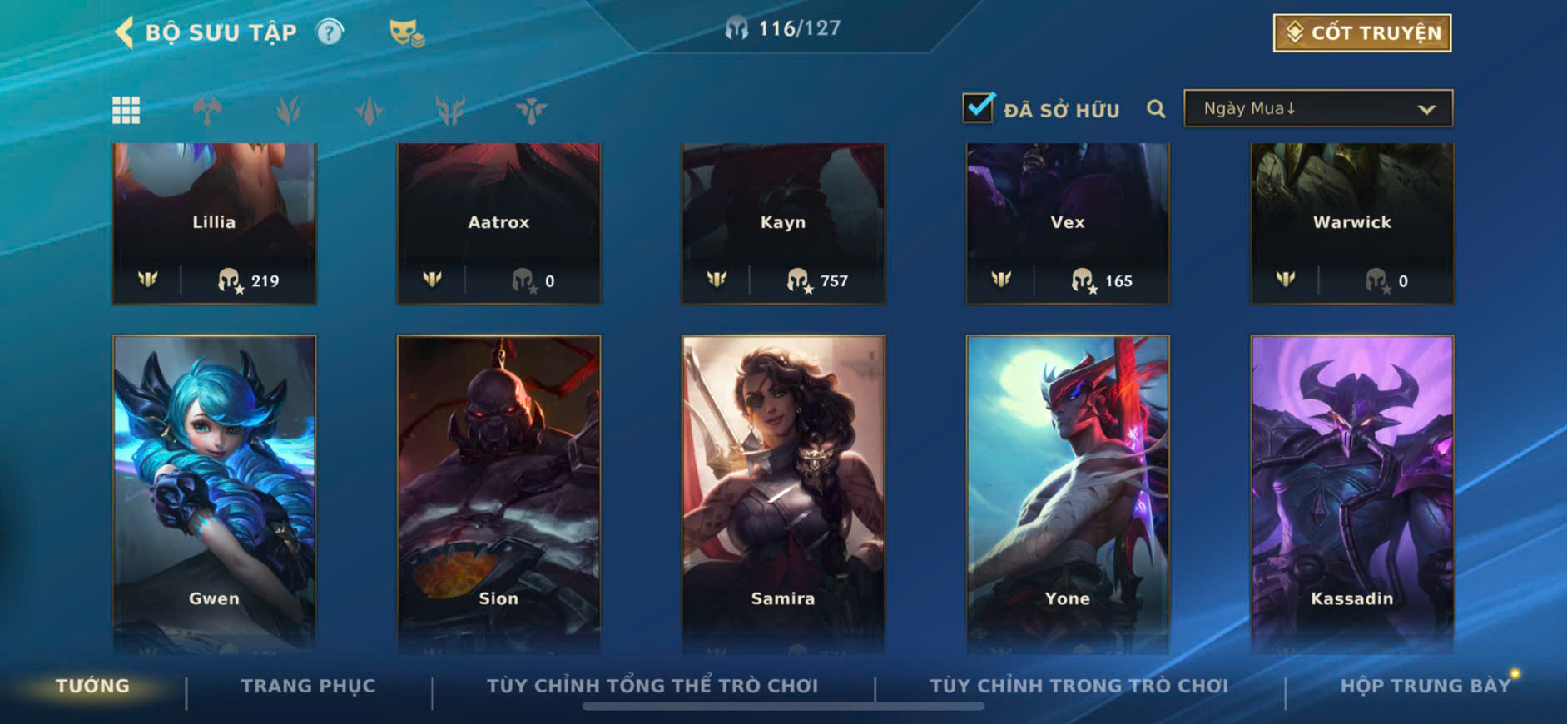The height and width of the screenshot is (724, 1567).
Task: Open Tùy Chỉnh Trong Trò Chơi tab
Action: [x=1079, y=686]
